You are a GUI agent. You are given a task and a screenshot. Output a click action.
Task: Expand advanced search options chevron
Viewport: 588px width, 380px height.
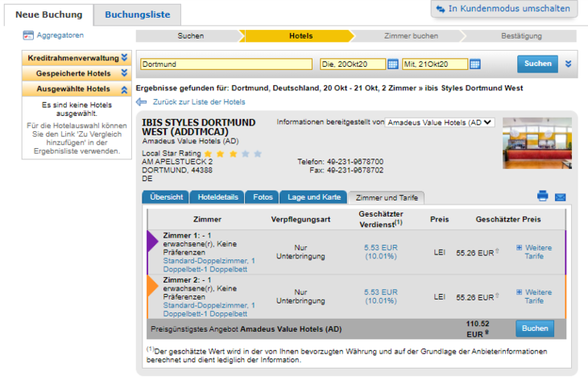569,64
